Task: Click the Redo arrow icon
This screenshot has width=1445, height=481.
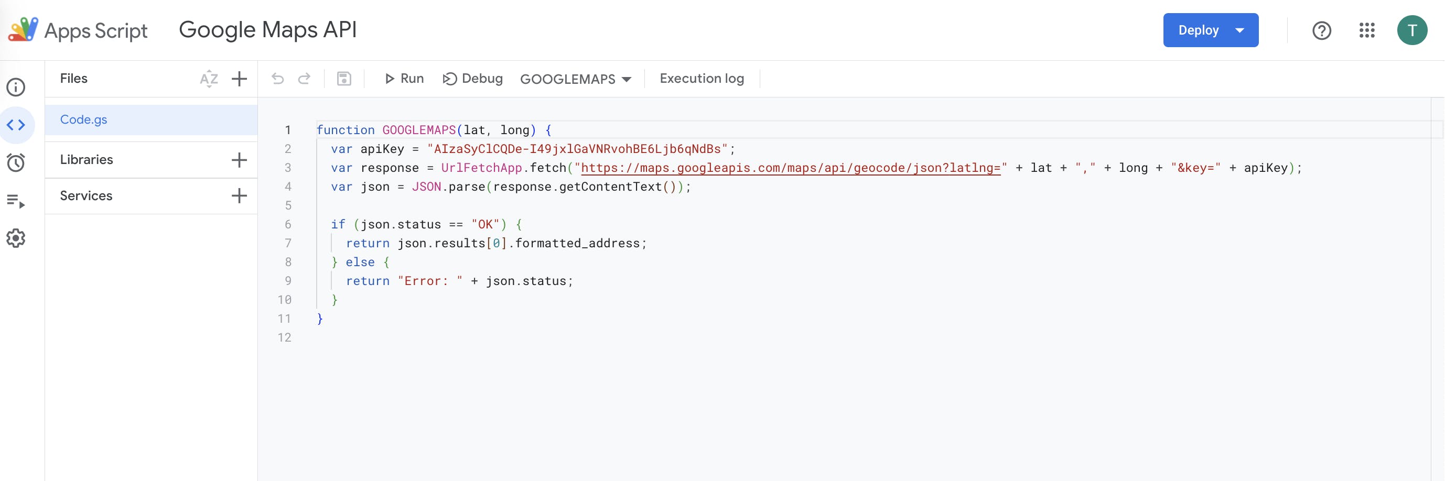Action: click(304, 79)
